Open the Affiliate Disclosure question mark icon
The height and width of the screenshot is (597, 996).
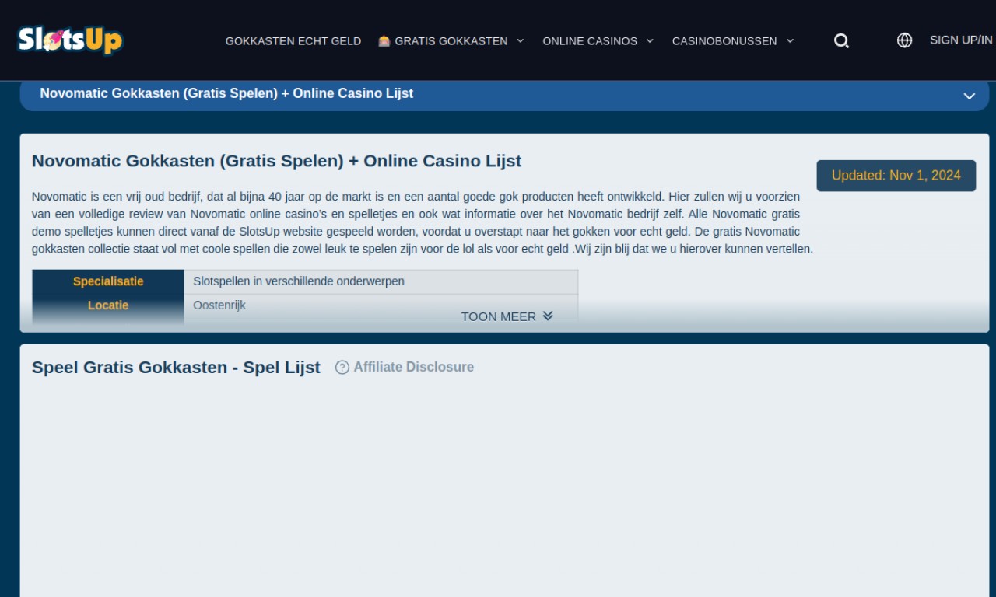[342, 367]
